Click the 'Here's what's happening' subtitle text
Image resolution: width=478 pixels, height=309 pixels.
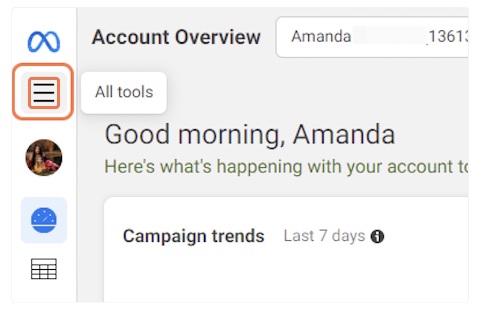286,167
